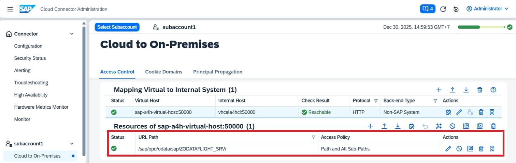Open the Administrator user dropdown

pyautogui.click(x=487, y=9)
